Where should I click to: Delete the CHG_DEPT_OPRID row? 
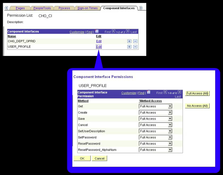pos(135,41)
